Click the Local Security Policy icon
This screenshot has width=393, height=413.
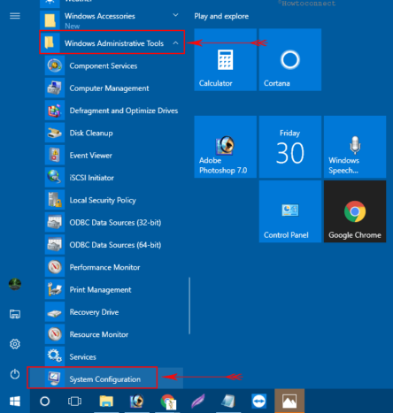pyautogui.click(x=55, y=200)
